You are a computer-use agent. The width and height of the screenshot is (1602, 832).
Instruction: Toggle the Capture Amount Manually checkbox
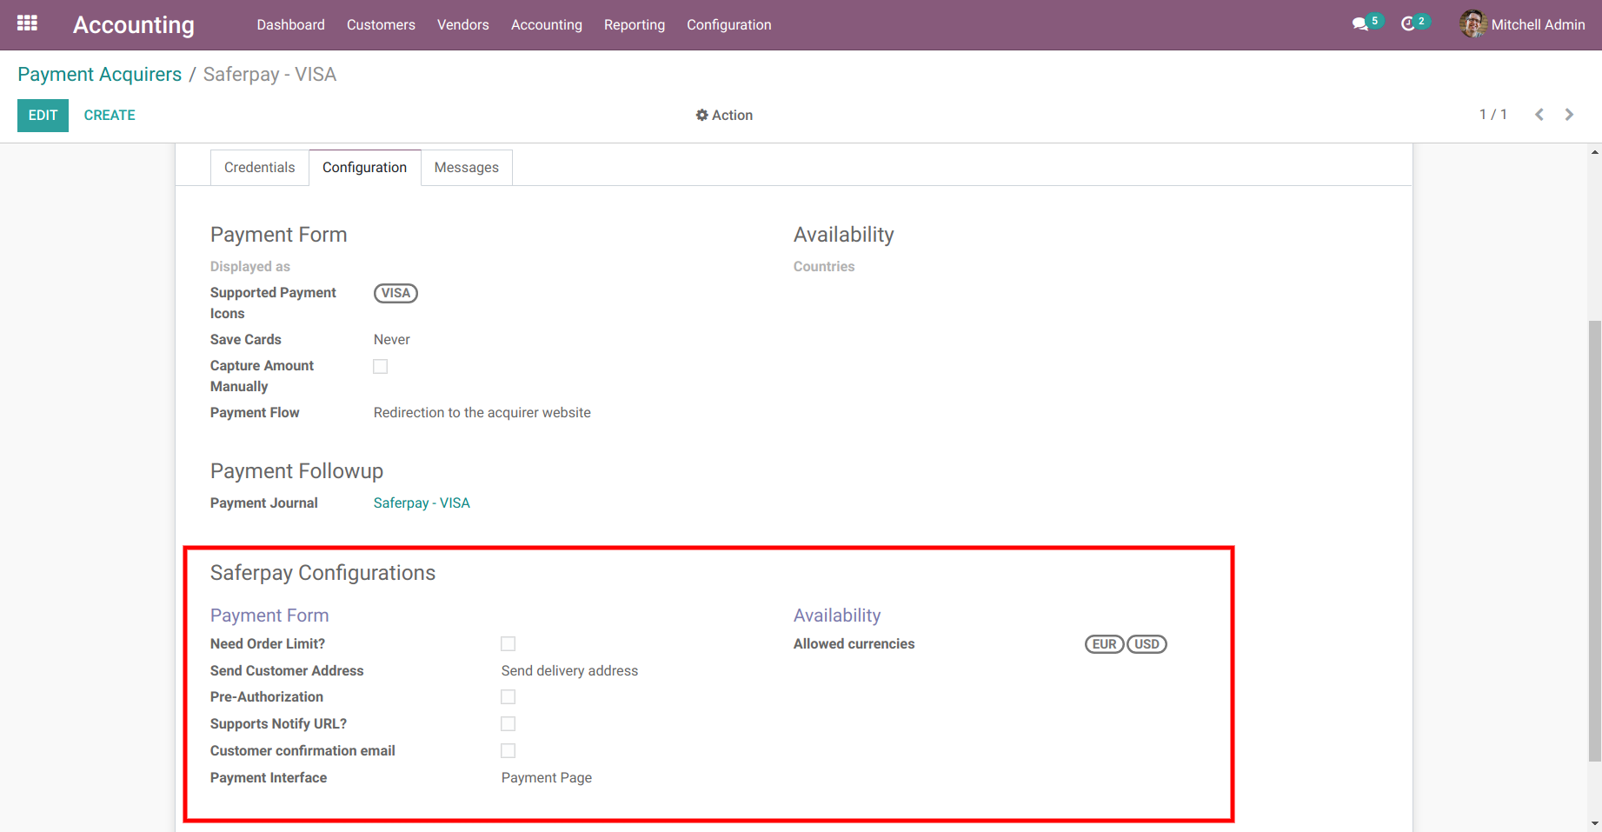point(381,367)
